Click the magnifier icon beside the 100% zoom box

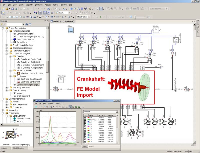coord(57,13)
